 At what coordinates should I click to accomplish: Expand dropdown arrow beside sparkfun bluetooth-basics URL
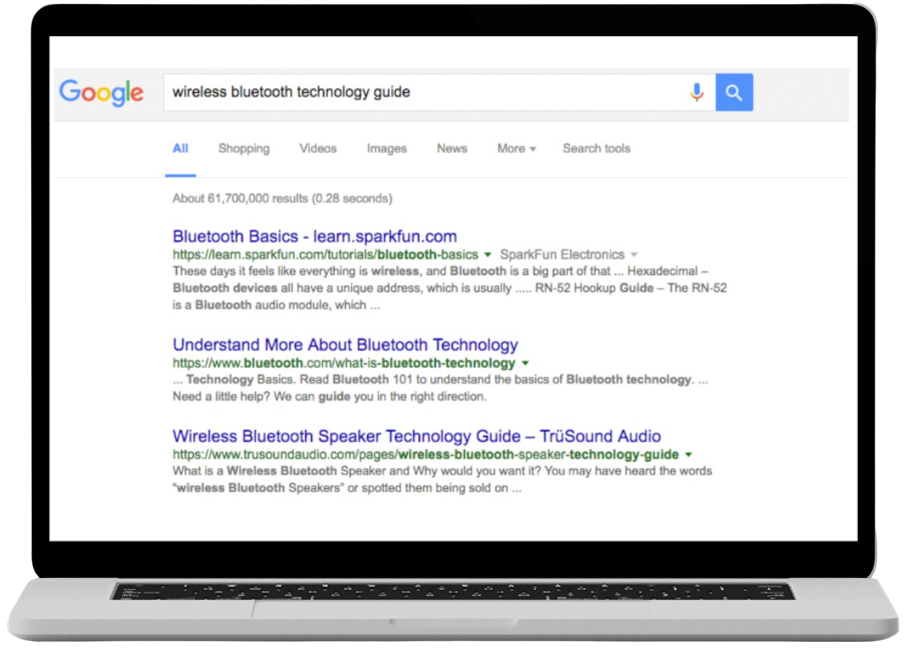click(488, 255)
